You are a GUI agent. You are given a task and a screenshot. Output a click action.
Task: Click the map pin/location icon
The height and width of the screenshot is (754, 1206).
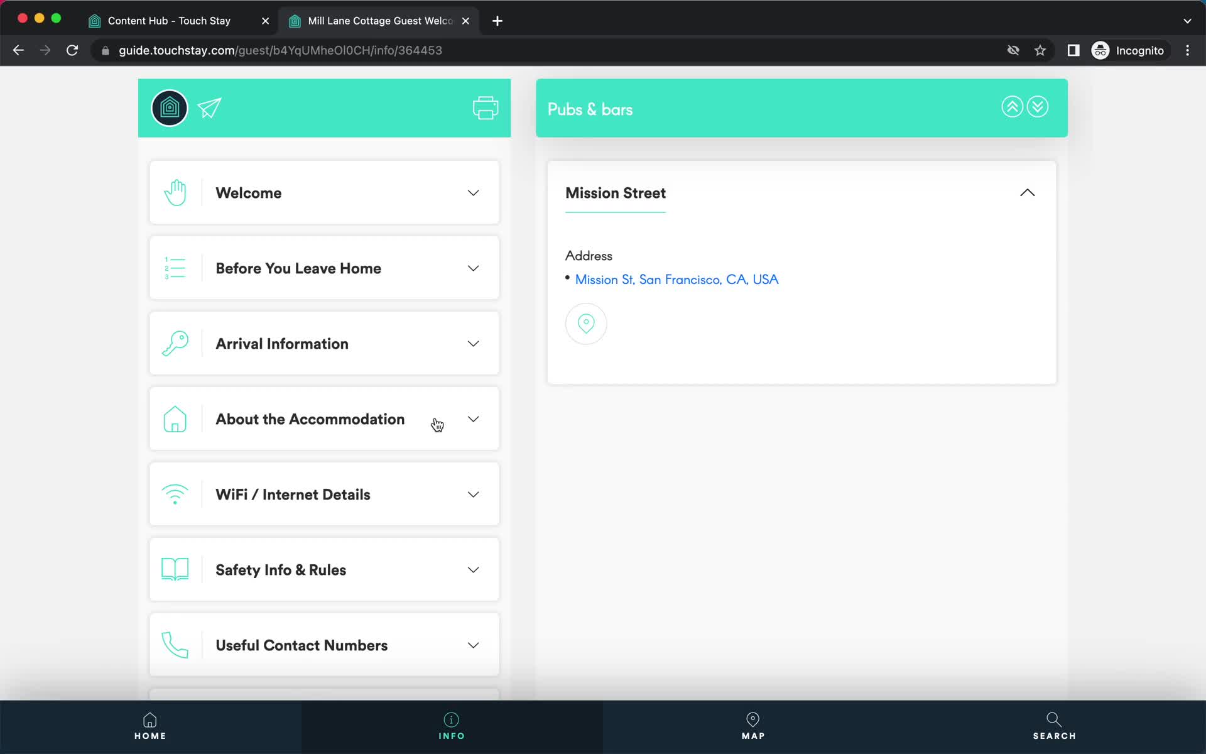point(586,323)
